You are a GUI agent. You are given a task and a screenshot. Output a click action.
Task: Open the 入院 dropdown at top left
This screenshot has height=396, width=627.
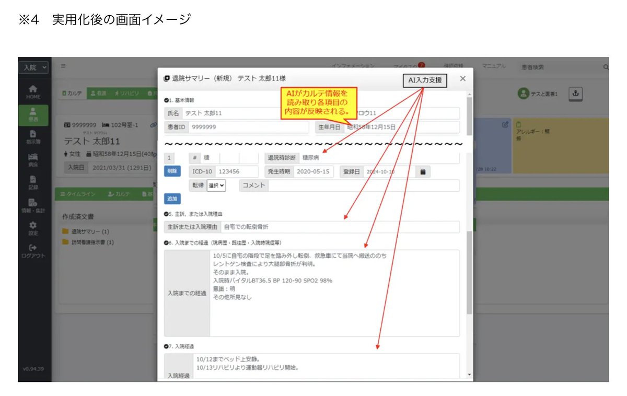tap(32, 67)
